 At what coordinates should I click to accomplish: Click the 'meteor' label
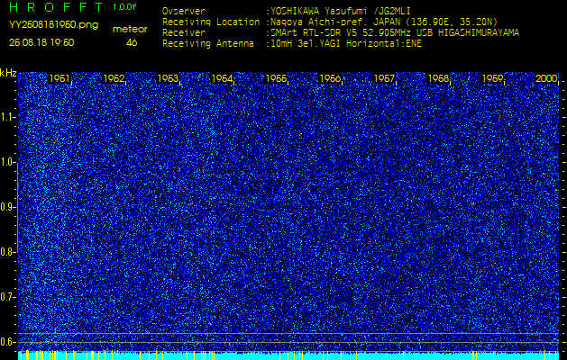(130, 30)
